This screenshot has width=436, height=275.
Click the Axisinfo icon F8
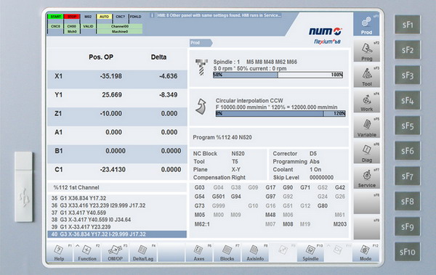tap(255, 253)
